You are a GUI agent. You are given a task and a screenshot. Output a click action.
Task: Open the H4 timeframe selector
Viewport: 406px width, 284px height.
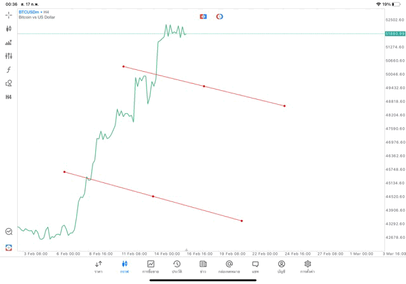click(9, 97)
